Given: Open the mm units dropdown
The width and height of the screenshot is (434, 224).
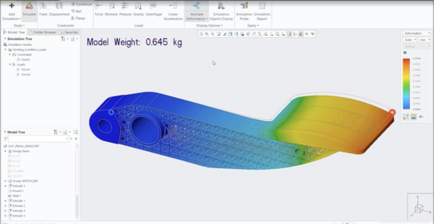Looking at the screenshot, I should [x=425, y=40].
